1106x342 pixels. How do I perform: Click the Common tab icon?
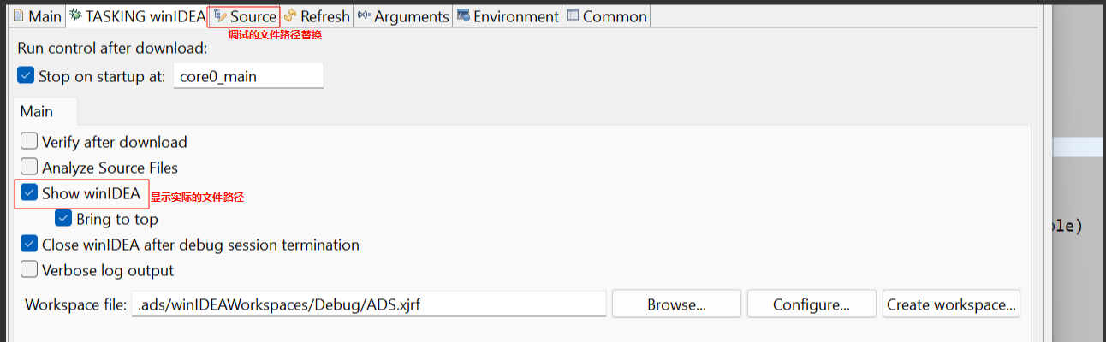[573, 16]
